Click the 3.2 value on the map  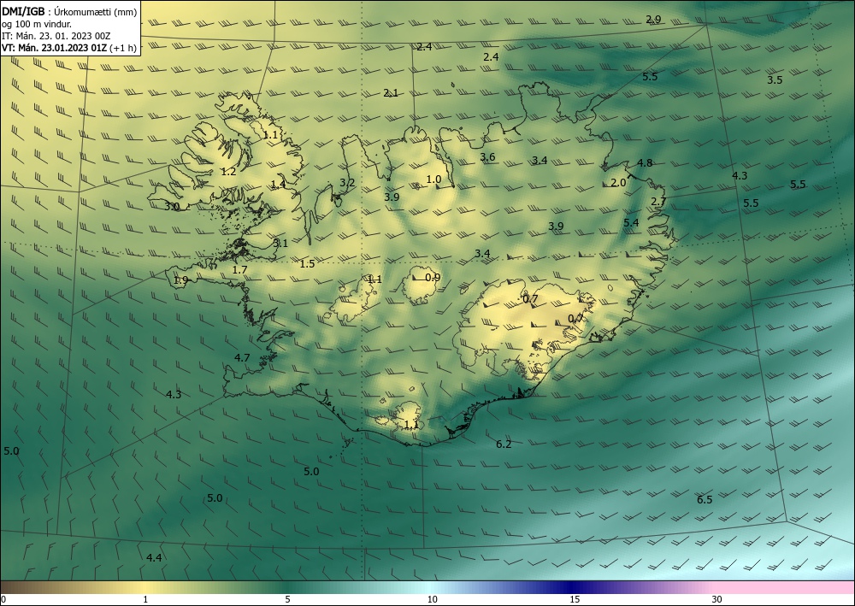tap(347, 183)
